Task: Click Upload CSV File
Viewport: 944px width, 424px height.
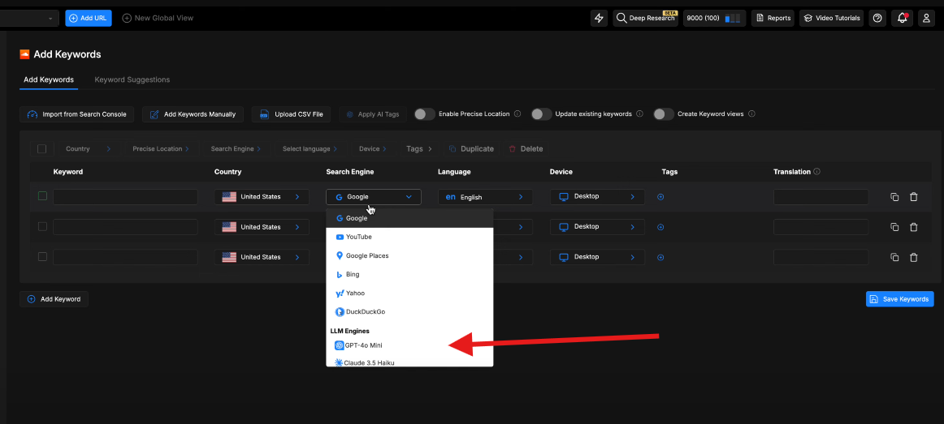Action: point(292,114)
